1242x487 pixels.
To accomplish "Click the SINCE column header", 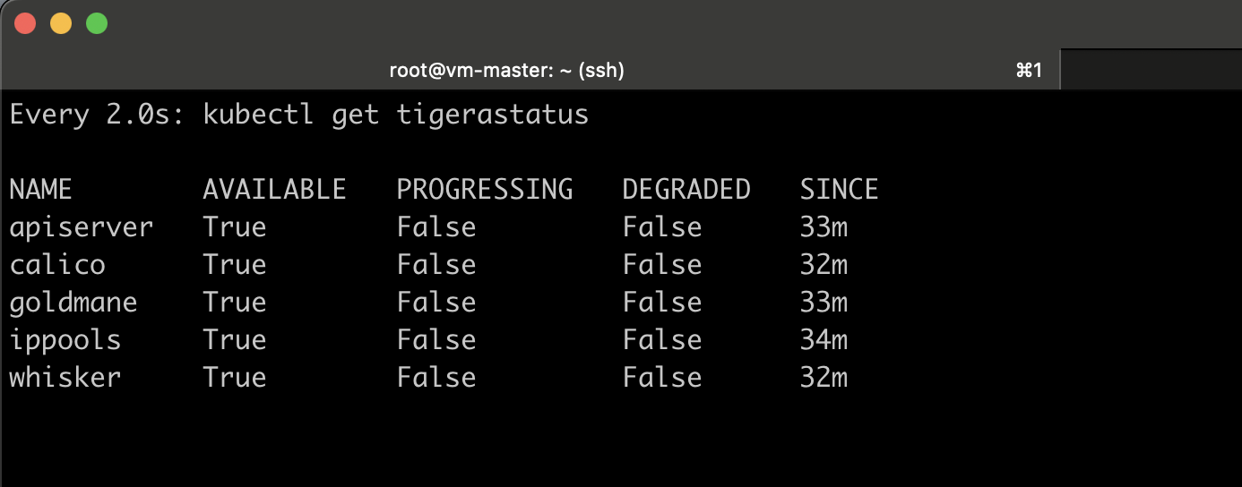I will pyautogui.click(x=839, y=189).
